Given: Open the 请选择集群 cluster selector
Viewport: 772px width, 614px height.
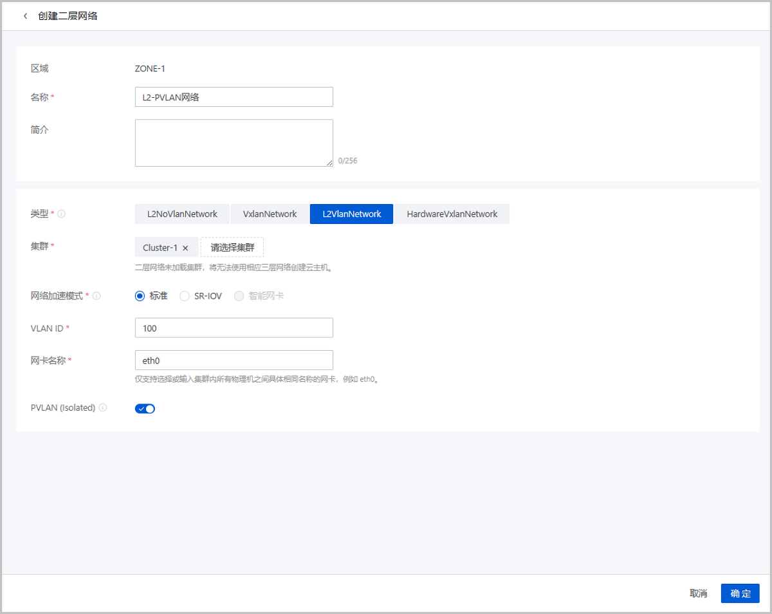Looking at the screenshot, I should click(x=232, y=248).
